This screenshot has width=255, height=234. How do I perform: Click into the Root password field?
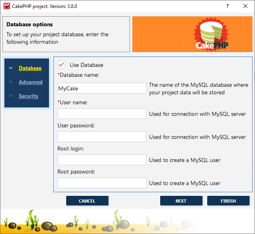coord(102,183)
